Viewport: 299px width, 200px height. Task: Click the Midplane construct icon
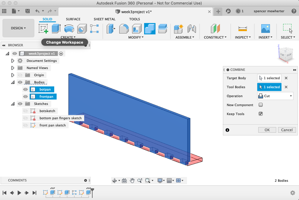215,28
